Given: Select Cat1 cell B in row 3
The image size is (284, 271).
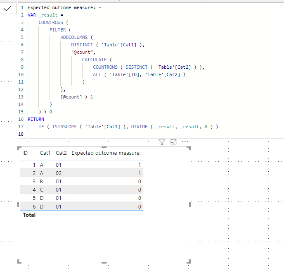Looking at the screenshot, I should coord(41,182).
